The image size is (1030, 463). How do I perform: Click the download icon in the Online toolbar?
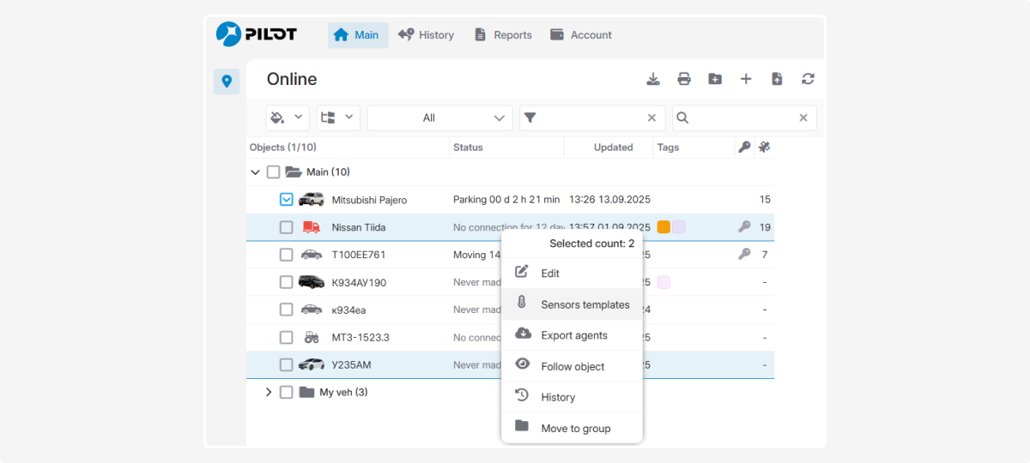(653, 79)
